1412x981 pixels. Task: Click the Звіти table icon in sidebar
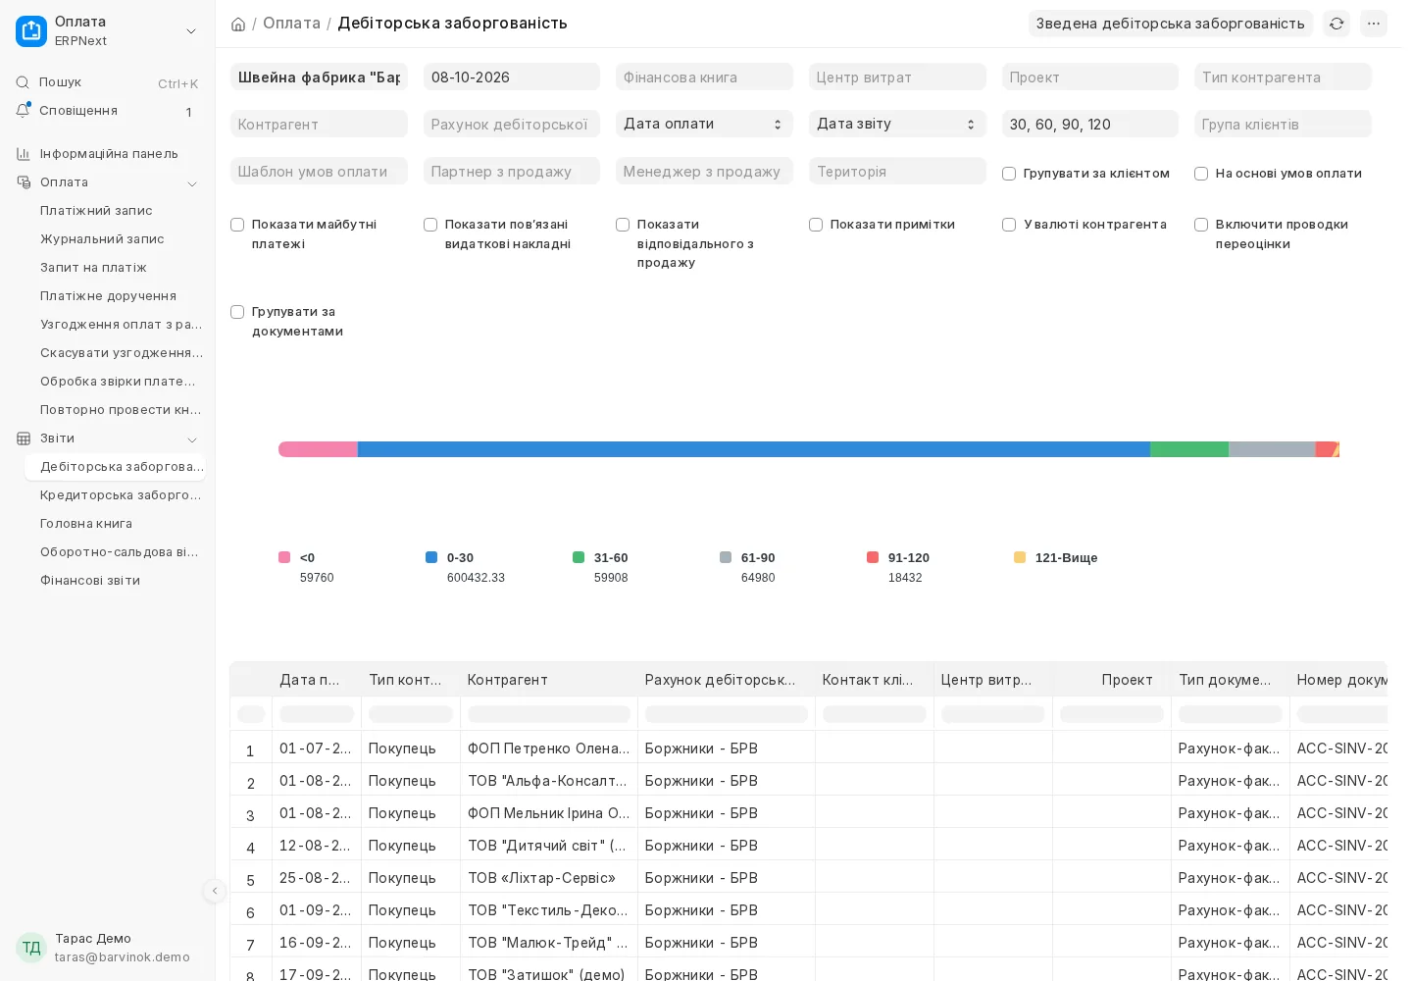click(24, 439)
